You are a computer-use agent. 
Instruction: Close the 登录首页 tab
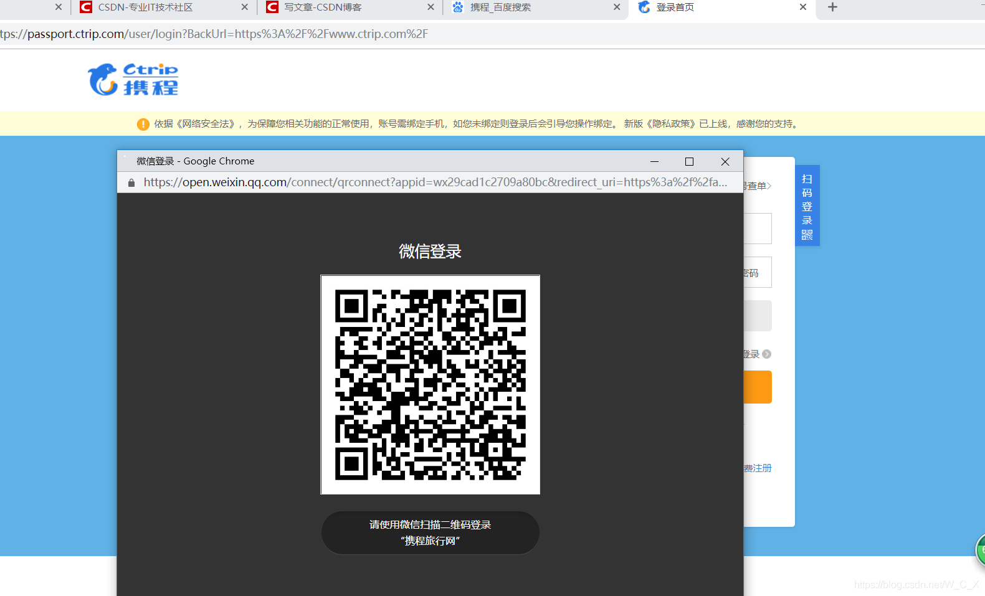click(x=803, y=7)
